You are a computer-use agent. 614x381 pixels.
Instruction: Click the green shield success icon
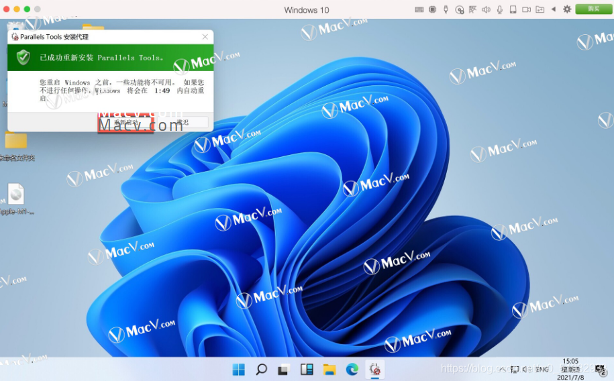[23, 58]
